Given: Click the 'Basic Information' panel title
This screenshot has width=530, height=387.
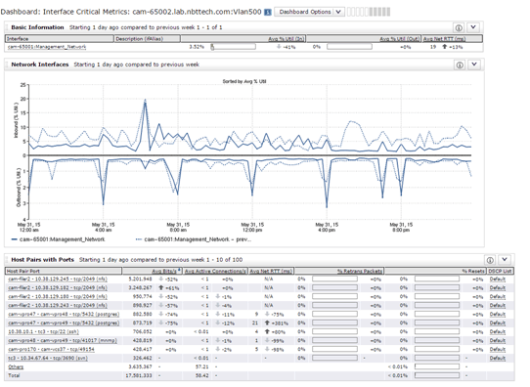Looking at the screenshot, I should click(x=37, y=27).
